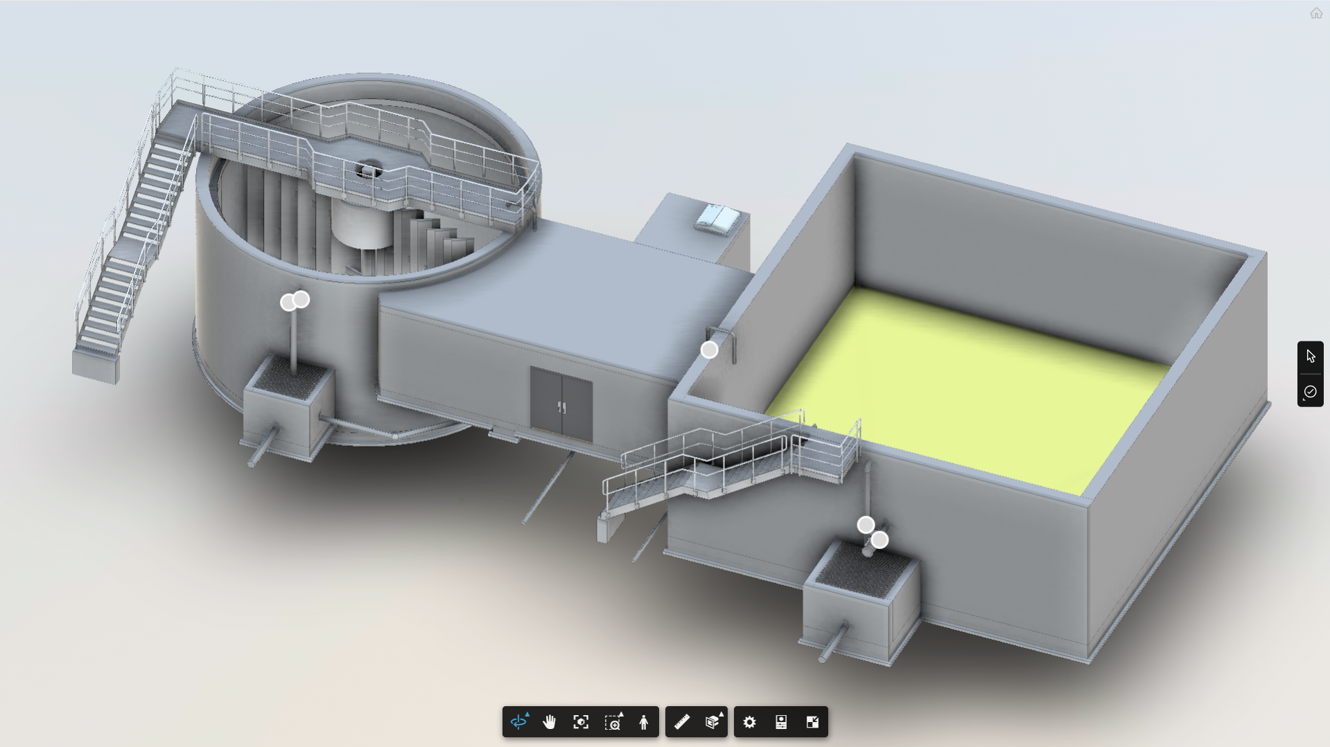This screenshot has height=747, width=1330.
Task: Open the Properties panel icon
Action: pyautogui.click(x=781, y=722)
